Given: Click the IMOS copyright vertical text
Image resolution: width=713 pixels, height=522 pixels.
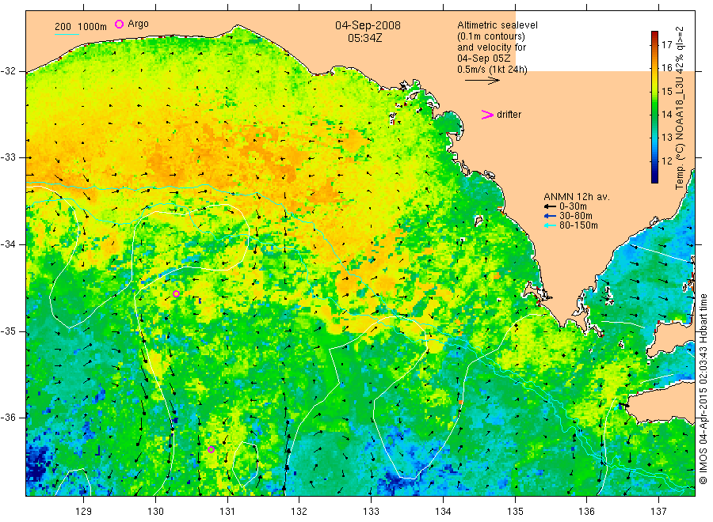Looking at the screenshot, I should coord(703,389).
